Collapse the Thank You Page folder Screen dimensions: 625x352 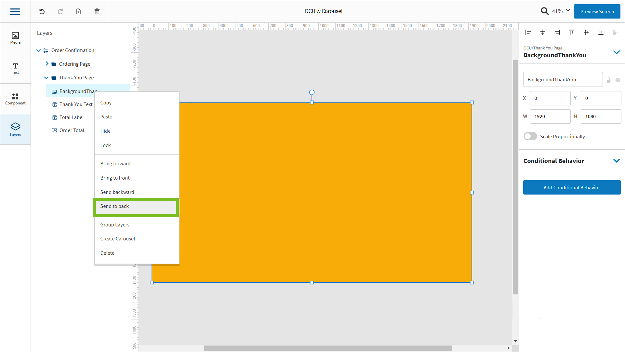point(46,77)
